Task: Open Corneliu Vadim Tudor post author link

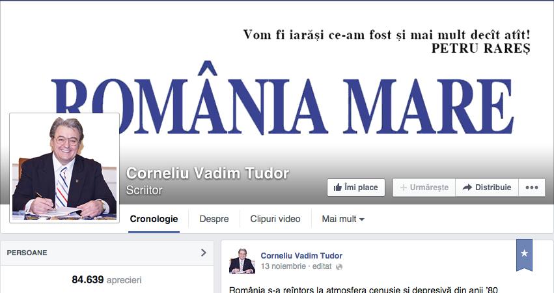Action: (x=301, y=255)
